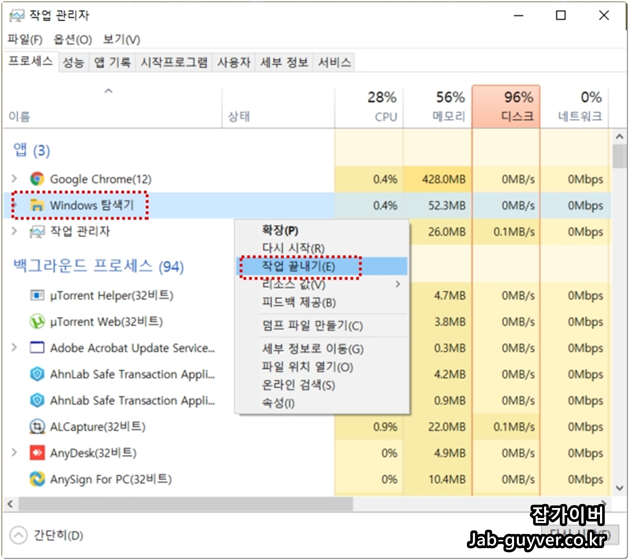The width and height of the screenshot is (629, 560).
Task: Select the Windows 탐색기 process row
Action: (x=307, y=205)
